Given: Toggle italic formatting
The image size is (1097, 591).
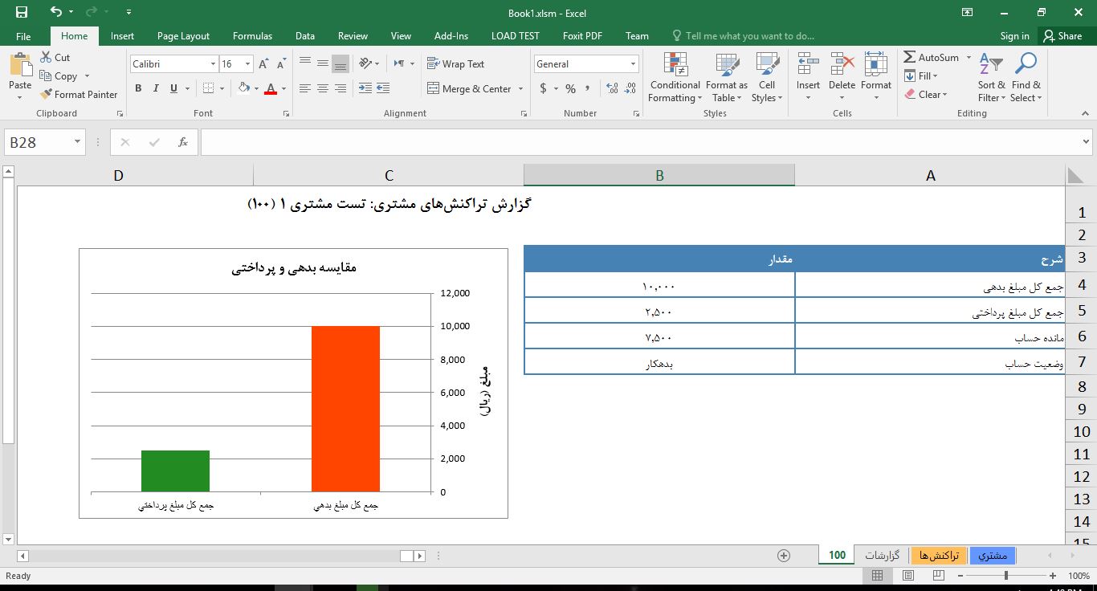Looking at the screenshot, I should [156, 88].
